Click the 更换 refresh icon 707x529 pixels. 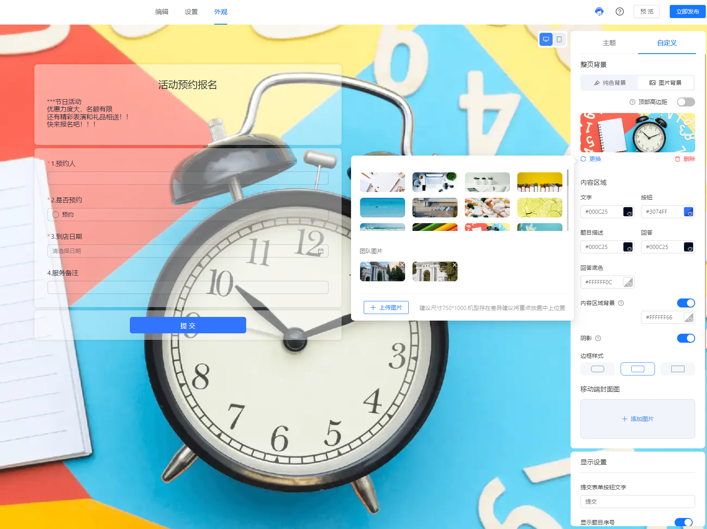click(583, 159)
